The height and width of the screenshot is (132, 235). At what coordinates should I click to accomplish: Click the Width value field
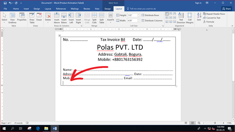pos(132,21)
